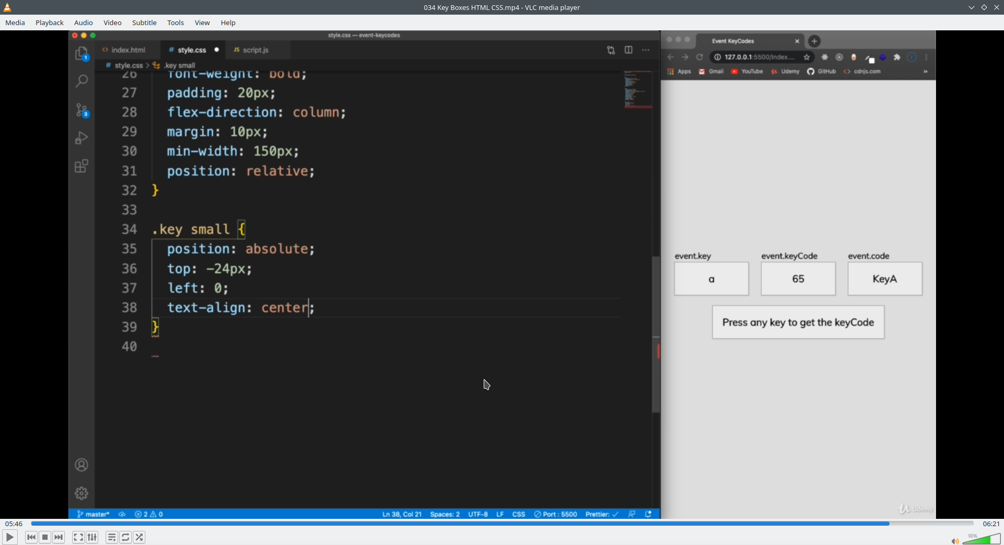Image resolution: width=1004 pixels, height=545 pixels.
Task: Open the Tools menu
Action: [175, 22]
